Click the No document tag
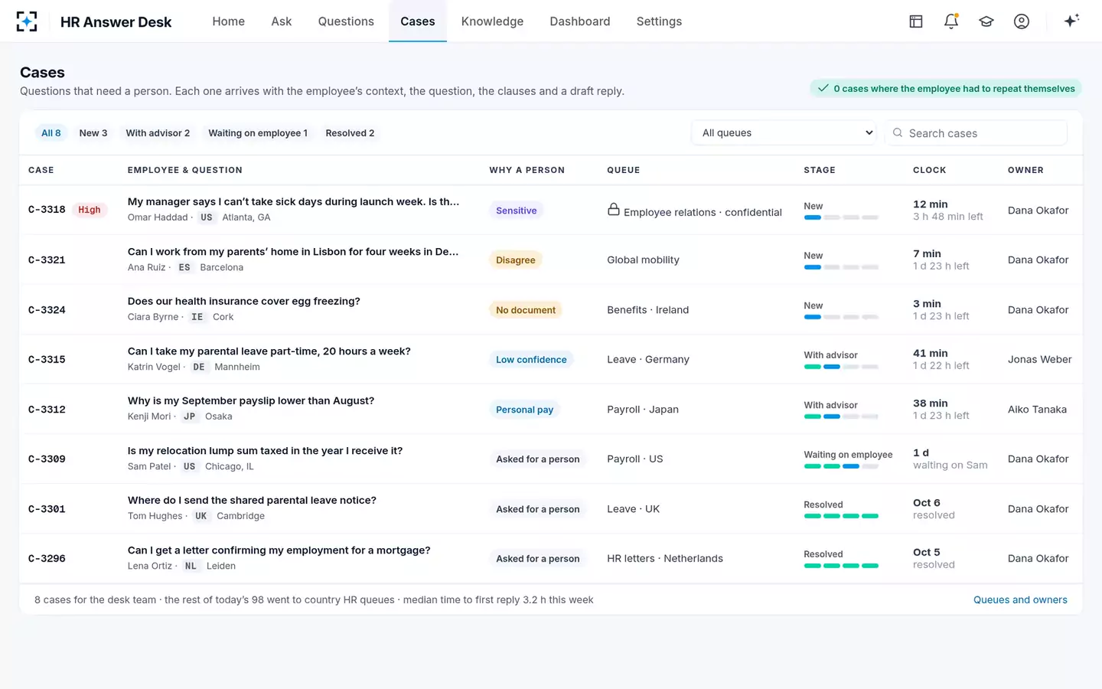This screenshot has height=689, width=1102. pos(526,310)
